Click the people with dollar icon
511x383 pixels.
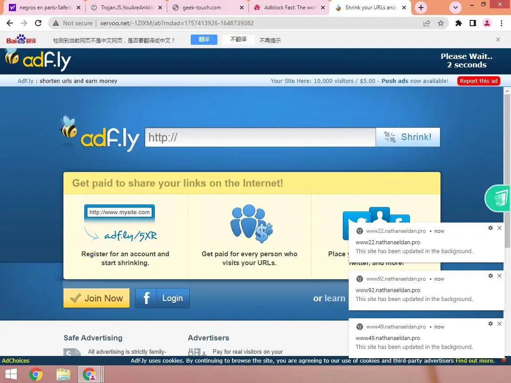point(251,223)
